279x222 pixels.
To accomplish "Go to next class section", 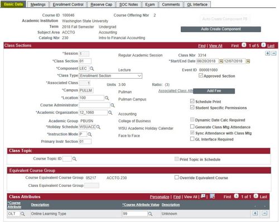I will pyautogui.click(x=263, y=45).
